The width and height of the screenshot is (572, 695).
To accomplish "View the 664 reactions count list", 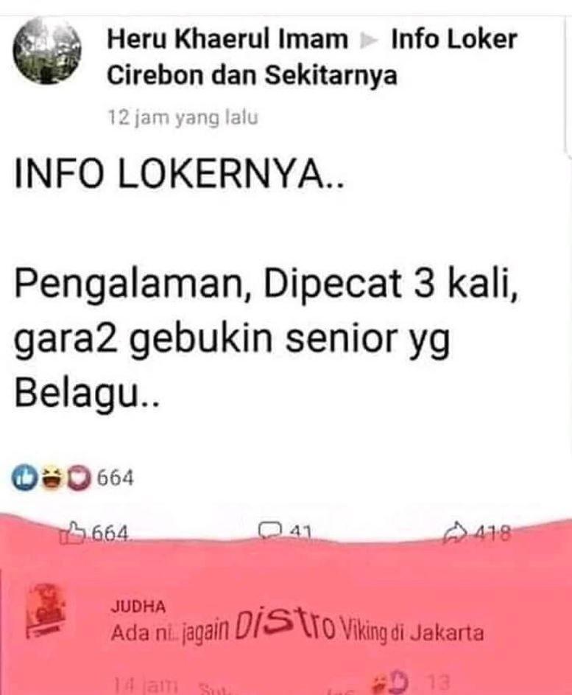I will [x=115, y=478].
